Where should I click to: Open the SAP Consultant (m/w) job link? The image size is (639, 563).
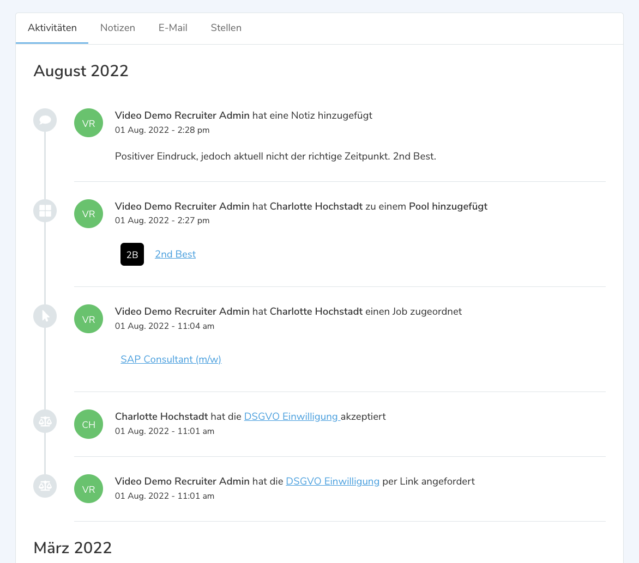click(171, 359)
